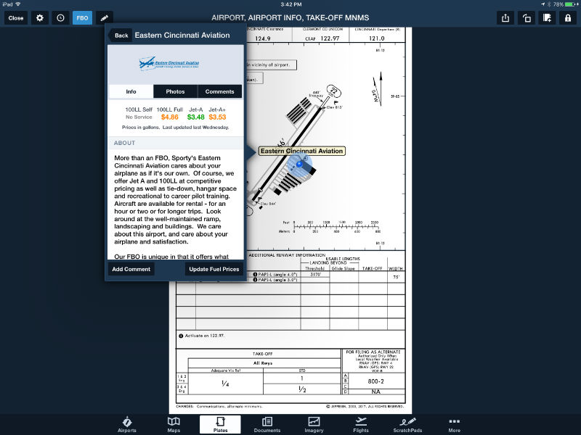Tap the 3:42 PM clock
Screen dimensions: 581x435
[291, 4]
